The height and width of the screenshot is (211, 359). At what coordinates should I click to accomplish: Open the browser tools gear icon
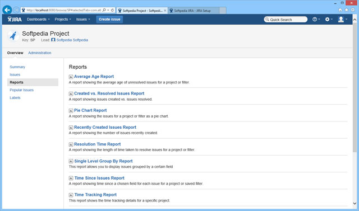tap(353, 10)
